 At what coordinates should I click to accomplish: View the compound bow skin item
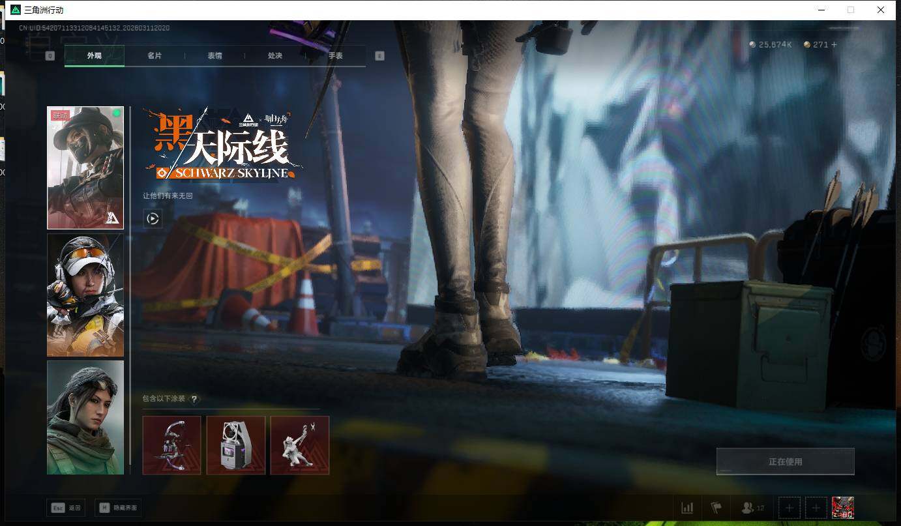[x=171, y=445]
